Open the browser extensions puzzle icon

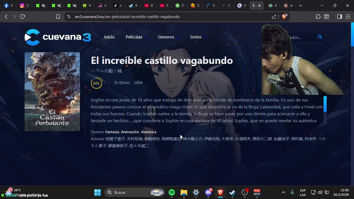(318, 17)
